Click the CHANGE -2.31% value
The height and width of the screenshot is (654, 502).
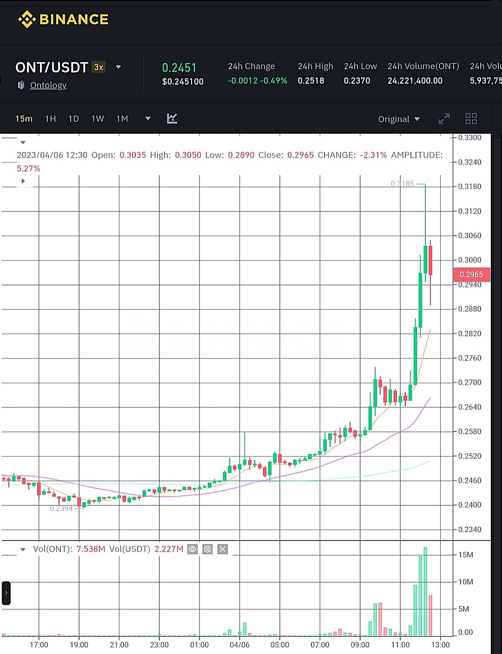(373, 155)
